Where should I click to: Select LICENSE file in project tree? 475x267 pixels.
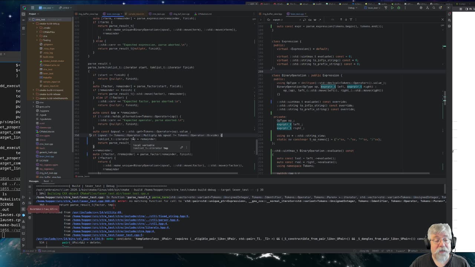click(x=42, y=161)
